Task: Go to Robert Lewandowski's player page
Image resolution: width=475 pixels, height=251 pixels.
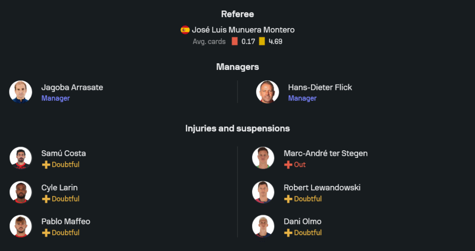Action: [322, 188]
